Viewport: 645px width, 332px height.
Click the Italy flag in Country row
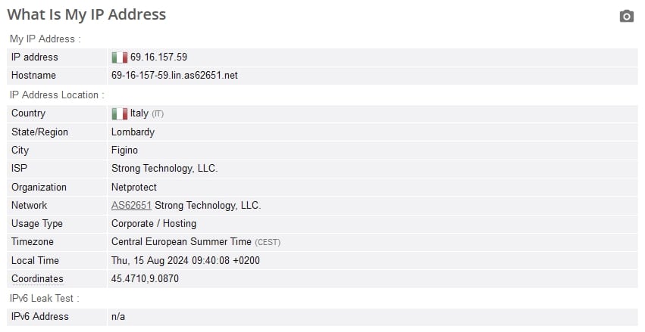tap(119, 113)
